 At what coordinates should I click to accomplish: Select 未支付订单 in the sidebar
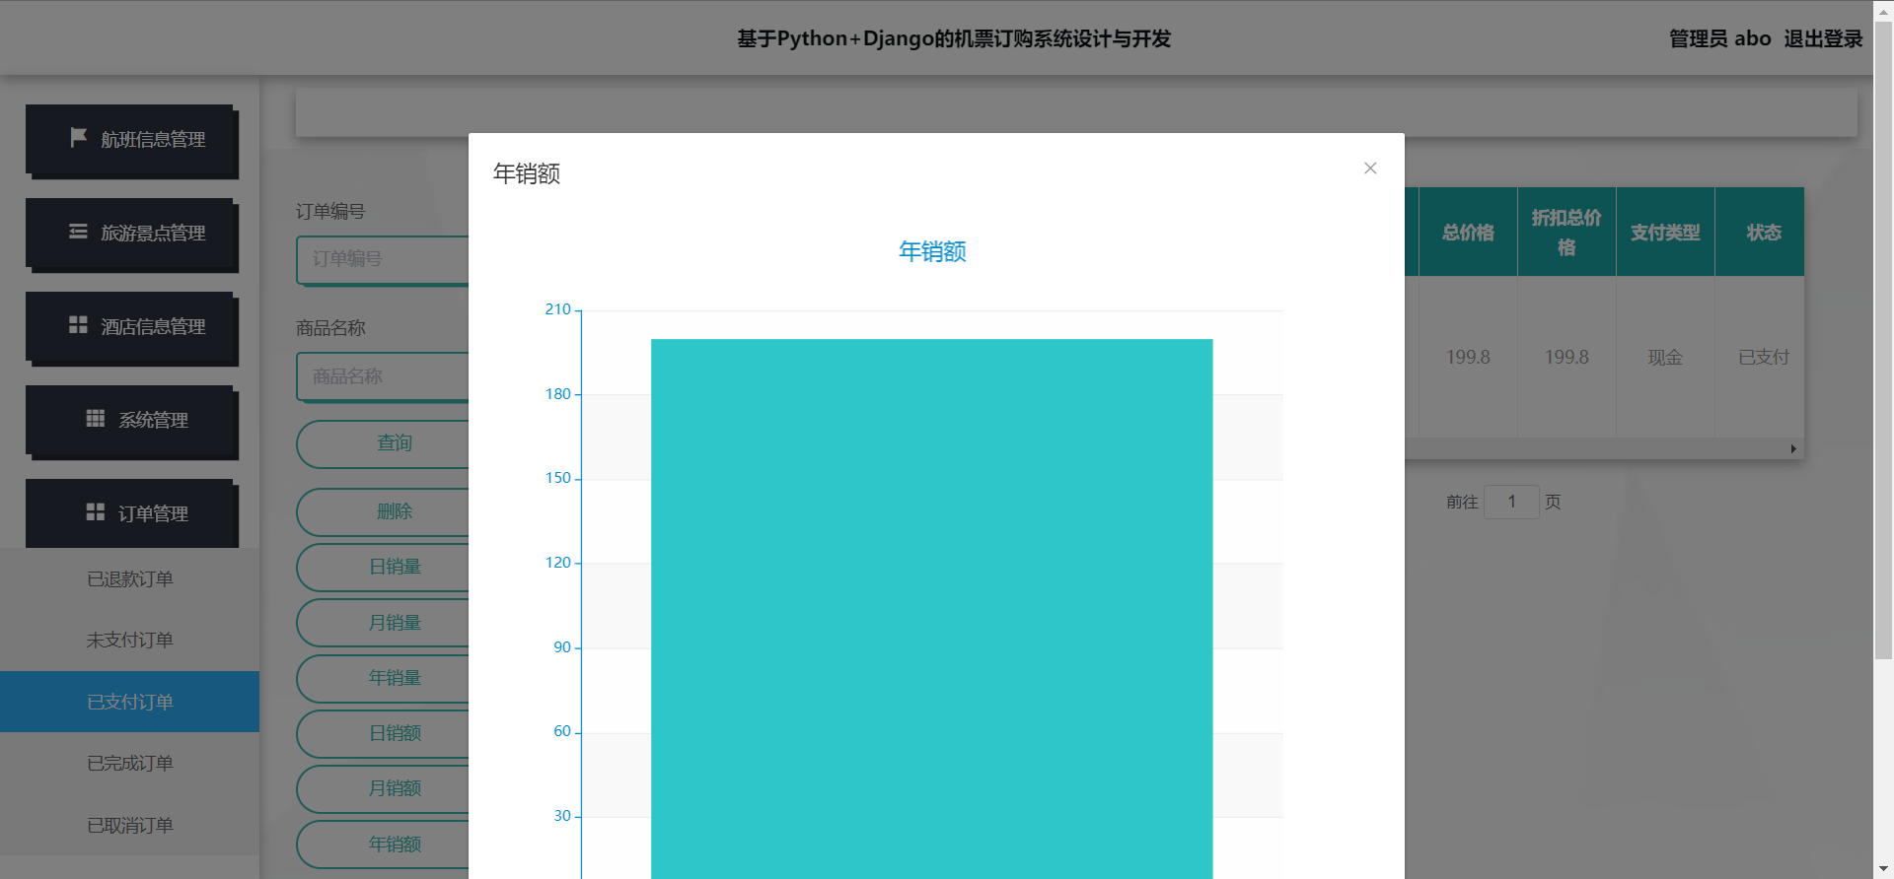(130, 641)
